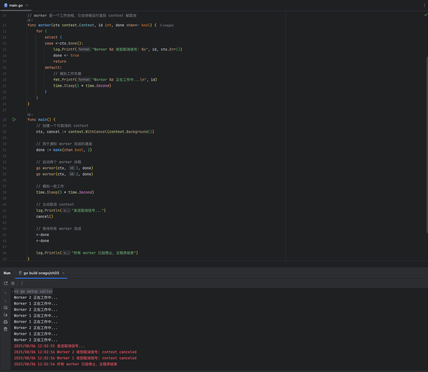Click the 'id:' hint before argument 2

[72, 174]
